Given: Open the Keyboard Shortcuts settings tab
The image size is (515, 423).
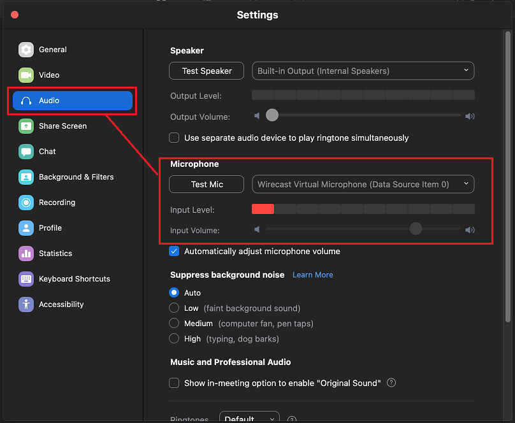Looking at the screenshot, I should [x=74, y=279].
